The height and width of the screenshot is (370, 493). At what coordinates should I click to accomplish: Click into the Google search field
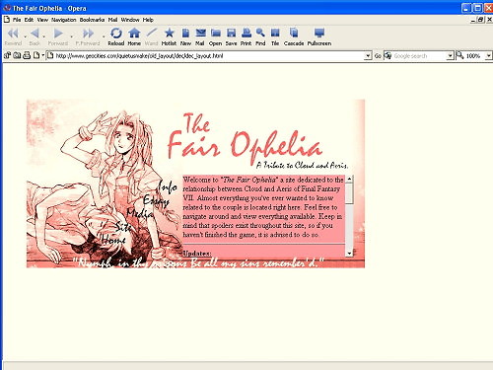pyautogui.click(x=419, y=56)
